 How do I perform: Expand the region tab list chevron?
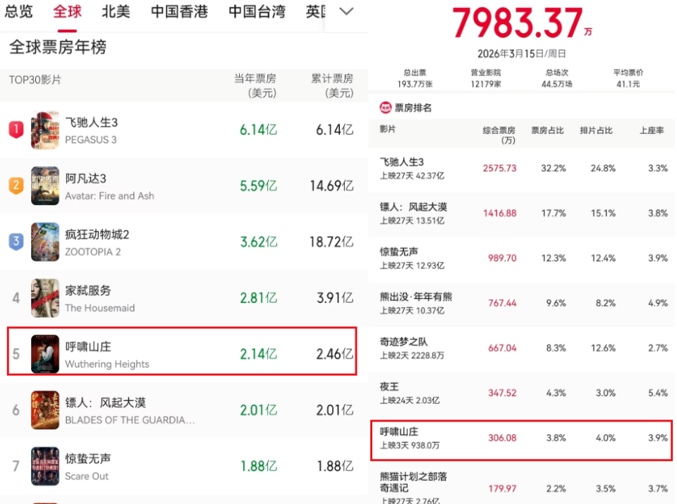click(345, 11)
